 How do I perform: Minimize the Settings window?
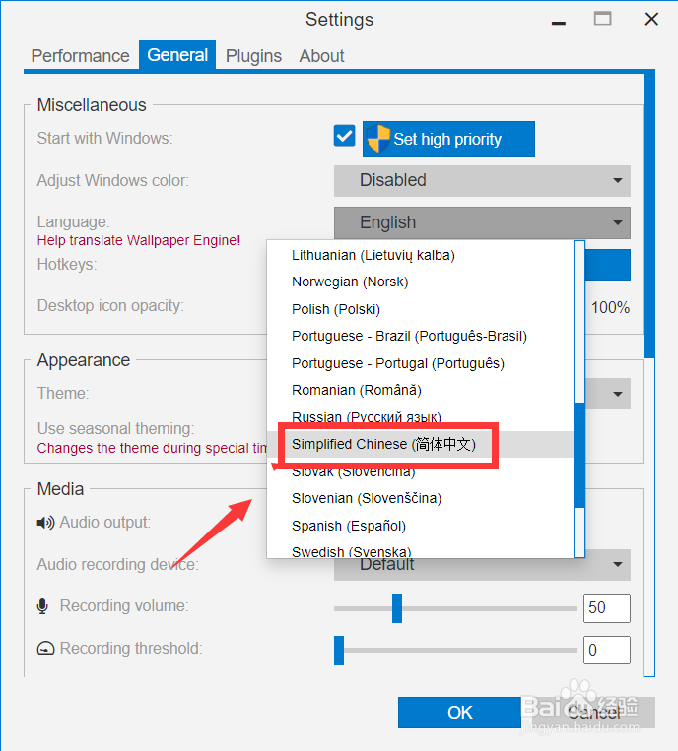click(x=558, y=23)
